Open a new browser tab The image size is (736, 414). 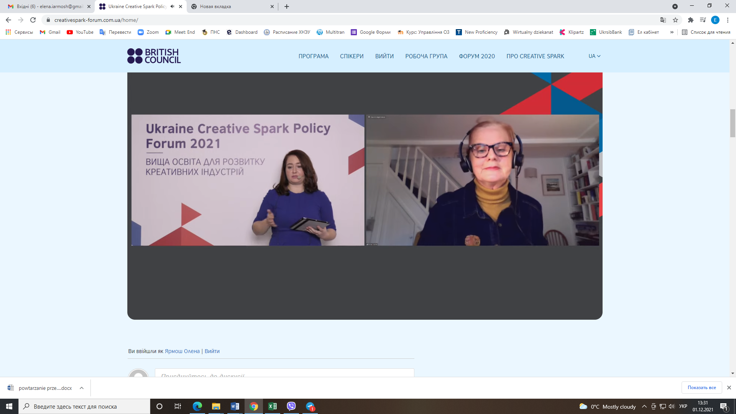[287, 7]
